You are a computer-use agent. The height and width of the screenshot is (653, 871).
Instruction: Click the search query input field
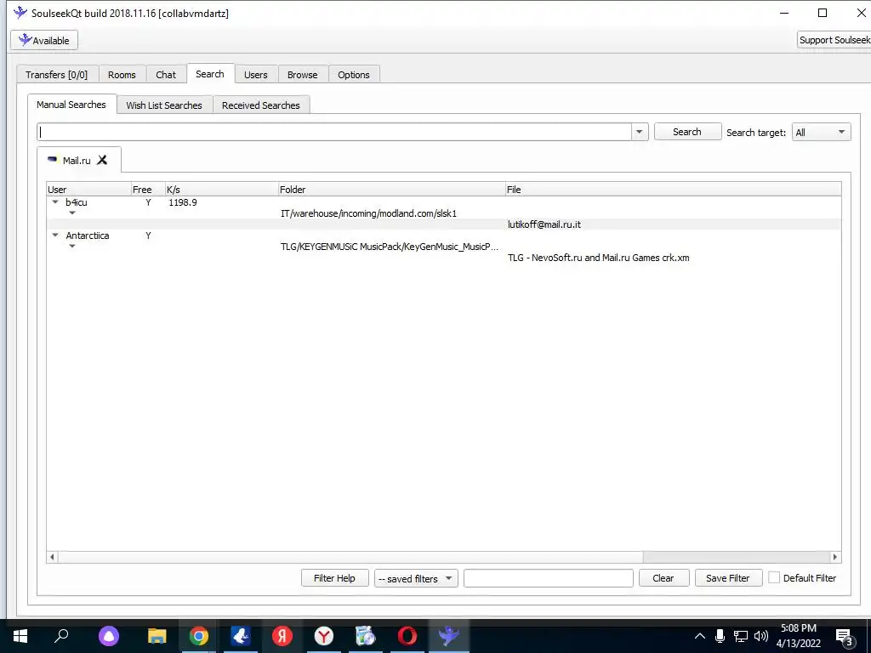(x=334, y=132)
